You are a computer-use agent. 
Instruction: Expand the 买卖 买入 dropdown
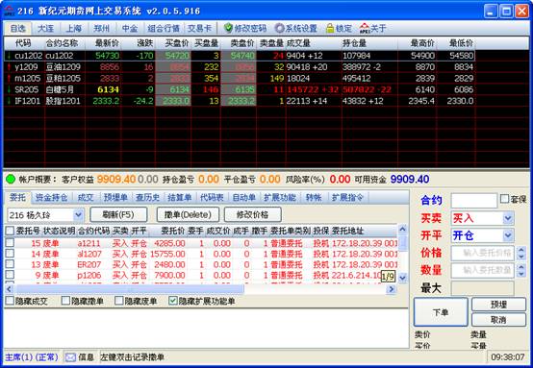[508, 218]
